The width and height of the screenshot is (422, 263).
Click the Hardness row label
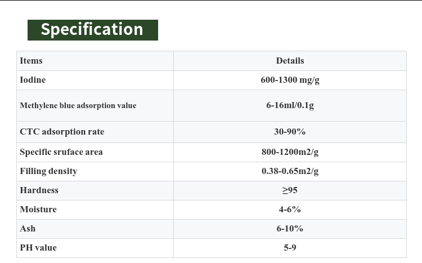click(39, 190)
